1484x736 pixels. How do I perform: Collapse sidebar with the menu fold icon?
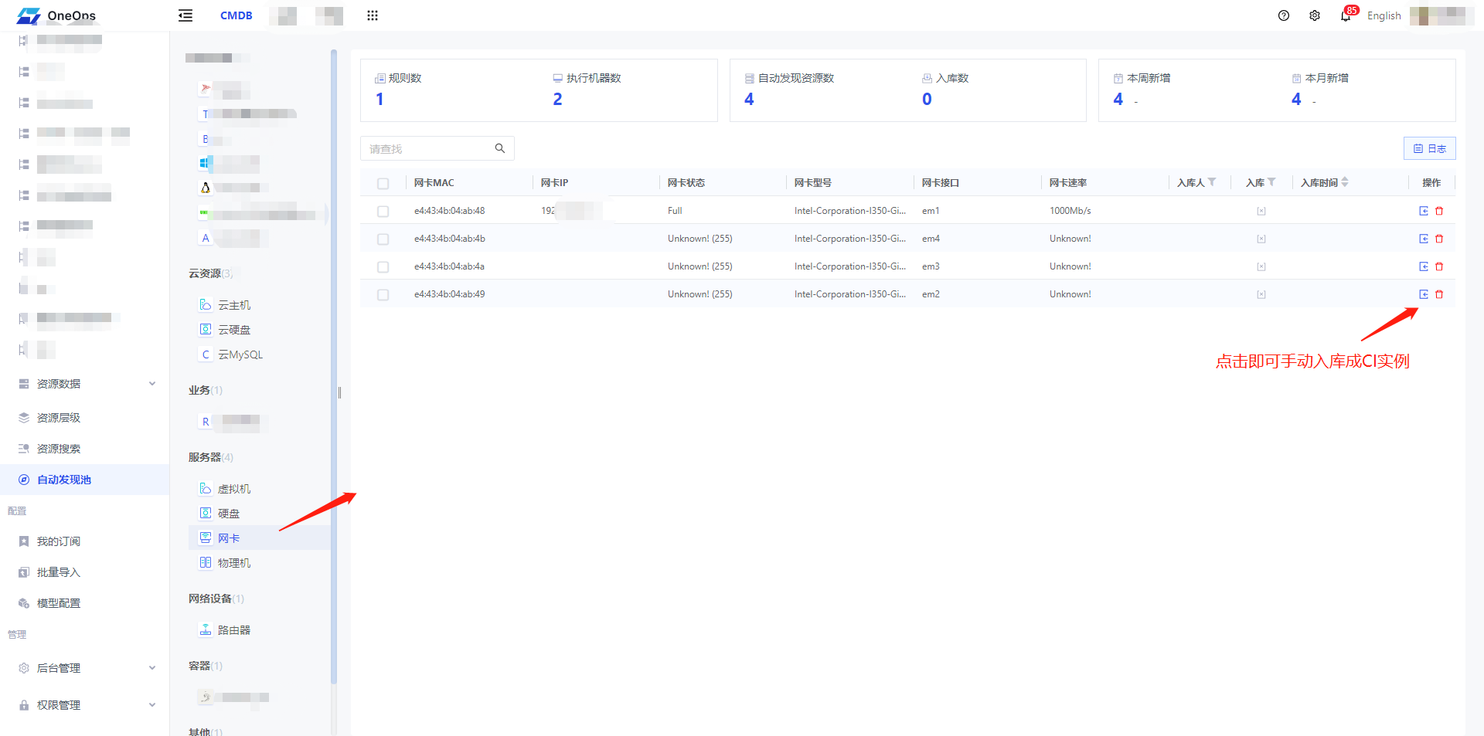pos(185,15)
